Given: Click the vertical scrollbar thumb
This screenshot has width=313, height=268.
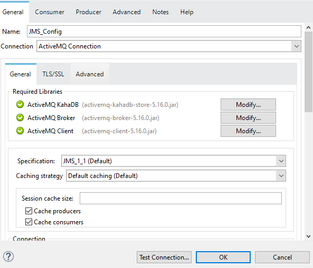Looking at the screenshot, I should tap(309, 72).
